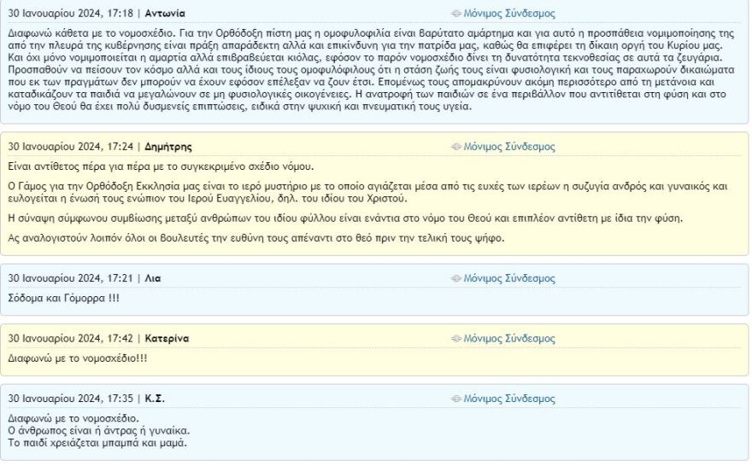752x466 pixels.
Task: Click the author name Αντωνία
Action: point(165,14)
